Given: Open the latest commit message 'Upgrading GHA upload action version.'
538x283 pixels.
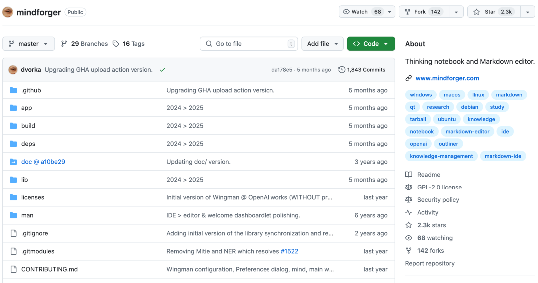Looking at the screenshot, I should click(99, 70).
